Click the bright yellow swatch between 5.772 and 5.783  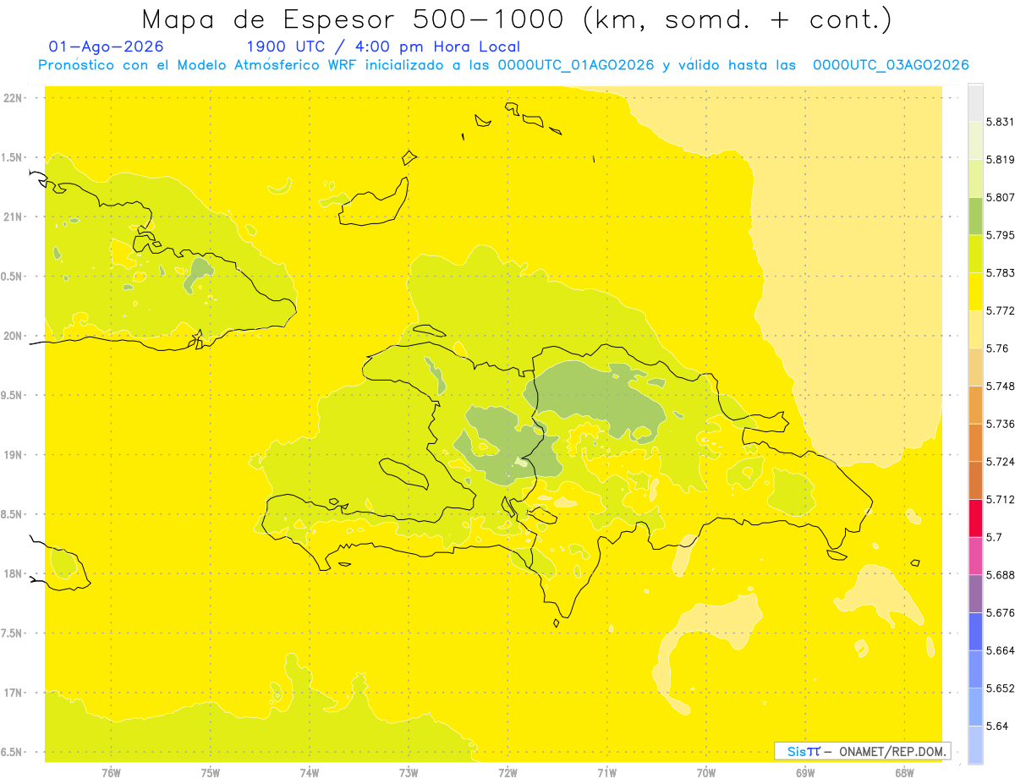[x=975, y=292]
